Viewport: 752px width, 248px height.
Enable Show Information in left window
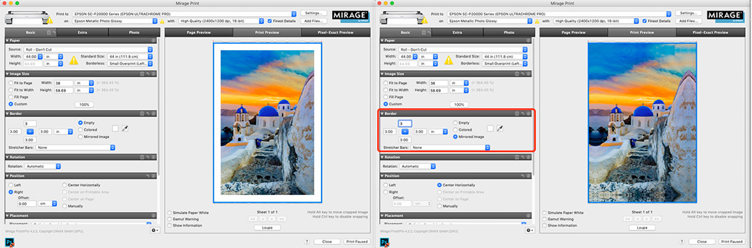(170, 226)
